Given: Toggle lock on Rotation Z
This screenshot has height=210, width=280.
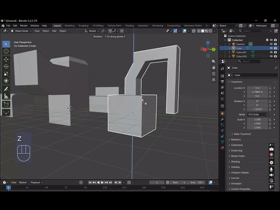Looking at the screenshot, I should [x=270, y=109].
